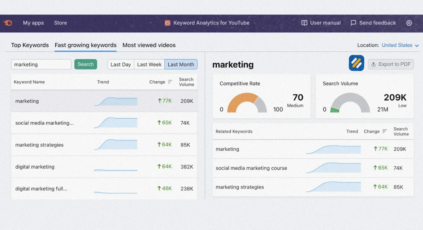This screenshot has width=423, height=230.
Task: Click the 238K search volume value
Action: 187,189
